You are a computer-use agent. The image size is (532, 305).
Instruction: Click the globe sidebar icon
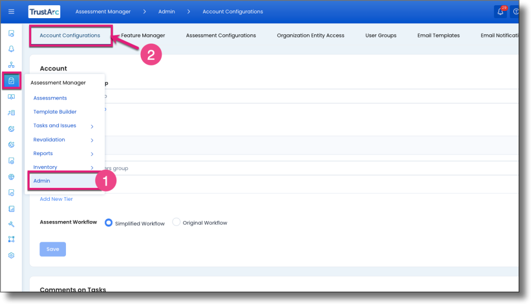[x=11, y=176]
